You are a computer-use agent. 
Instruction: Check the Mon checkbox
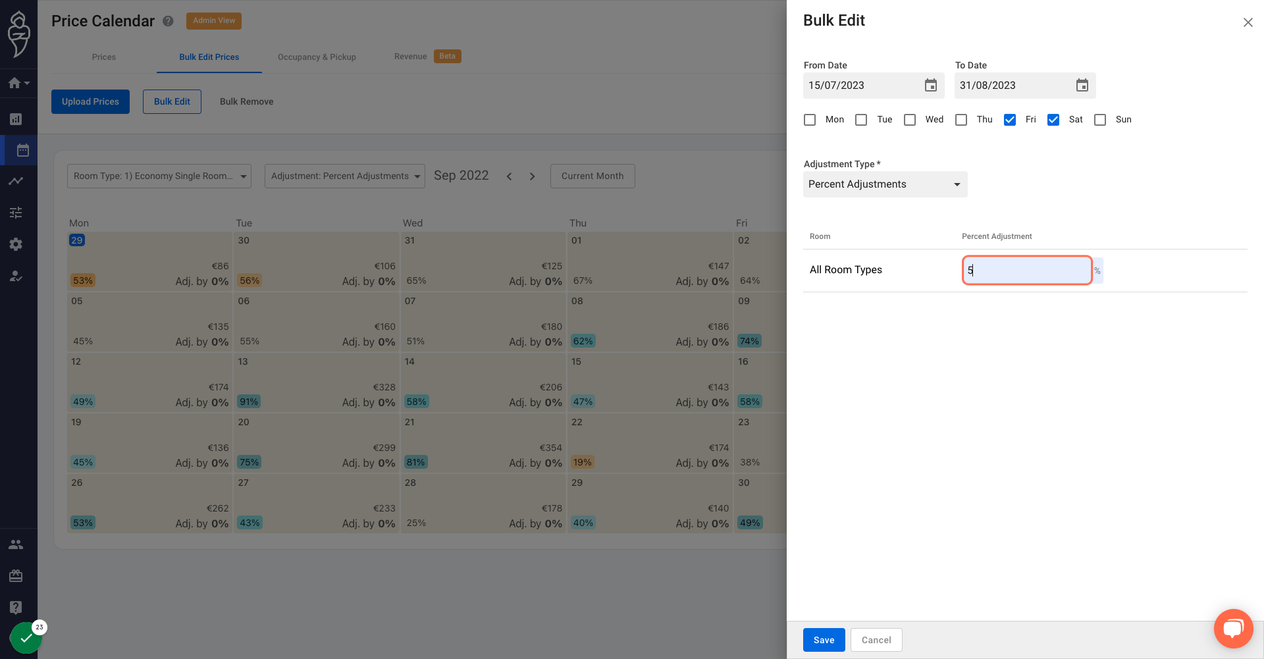(x=810, y=120)
